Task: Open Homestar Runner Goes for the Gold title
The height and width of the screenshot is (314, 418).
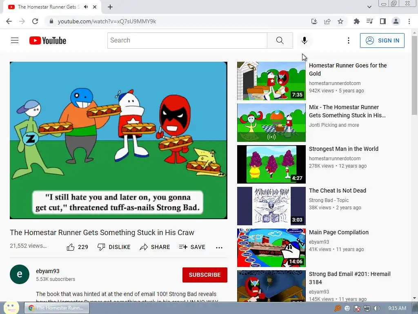Action: tap(348, 70)
